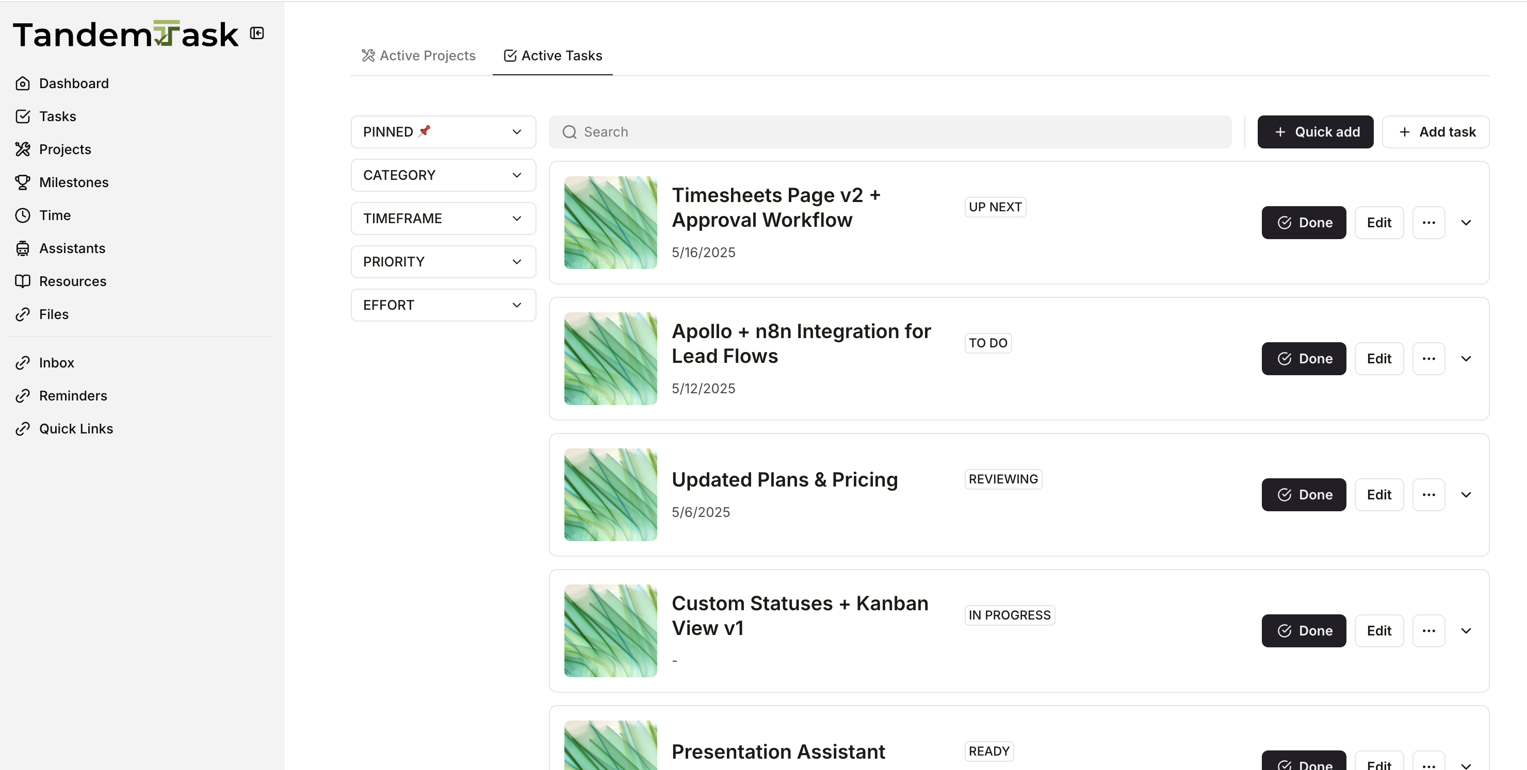Click the Custom Statuses task thumbnail
Image resolution: width=1527 pixels, height=770 pixels.
click(x=611, y=631)
